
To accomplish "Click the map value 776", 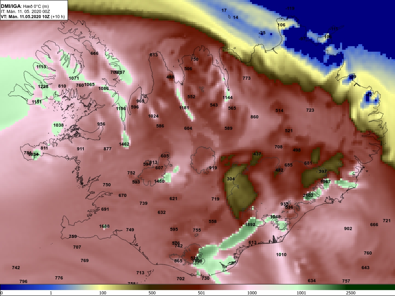I will click(59, 278).
